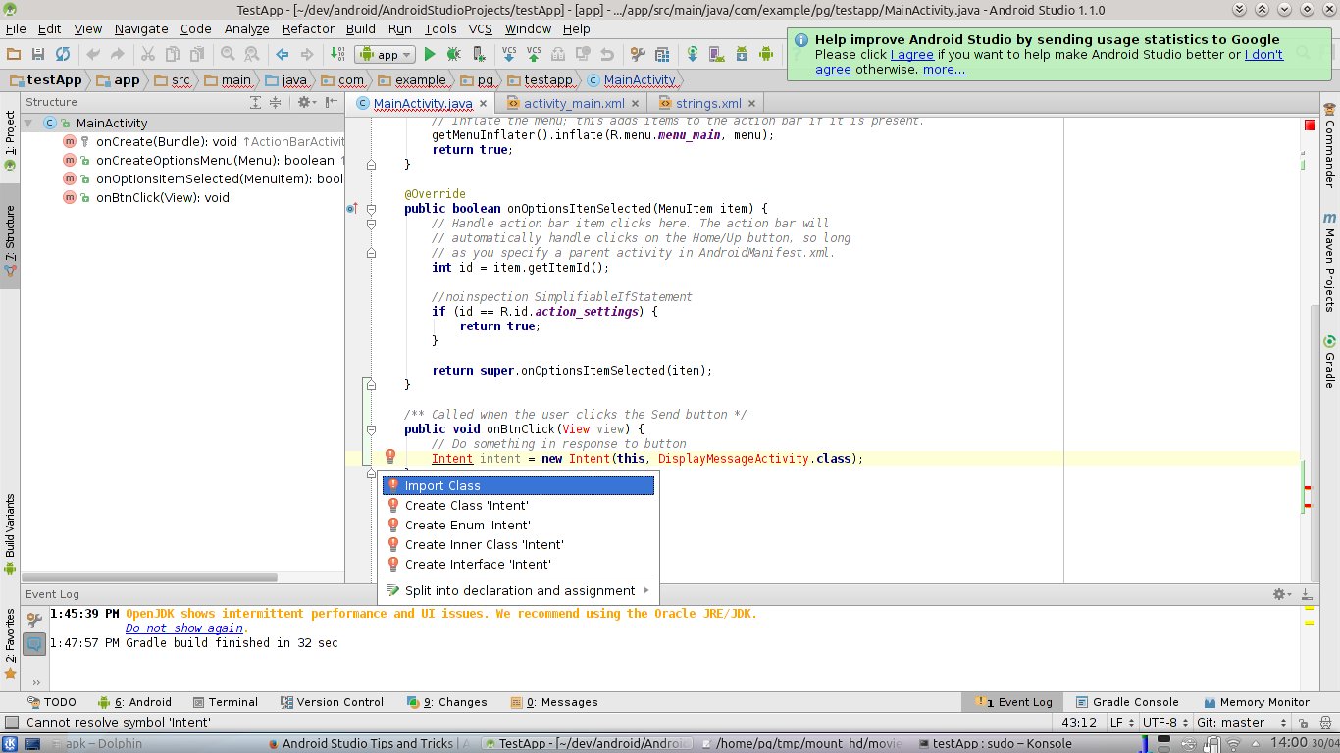Open the Structure panel gear settings dropdown
This screenshot has width=1340, height=753.
(306, 102)
